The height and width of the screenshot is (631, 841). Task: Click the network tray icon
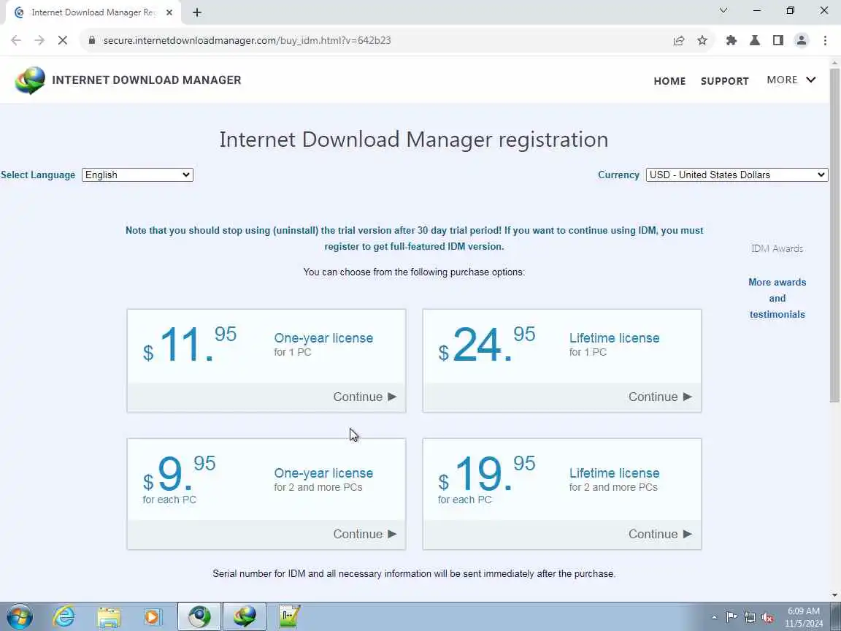pyautogui.click(x=749, y=618)
